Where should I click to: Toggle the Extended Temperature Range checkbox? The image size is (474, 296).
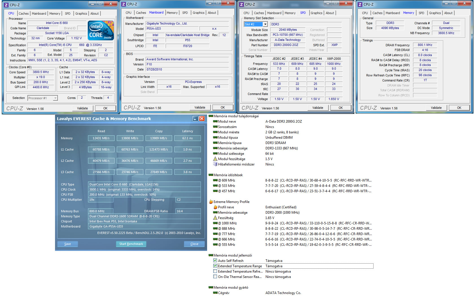(215, 266)
